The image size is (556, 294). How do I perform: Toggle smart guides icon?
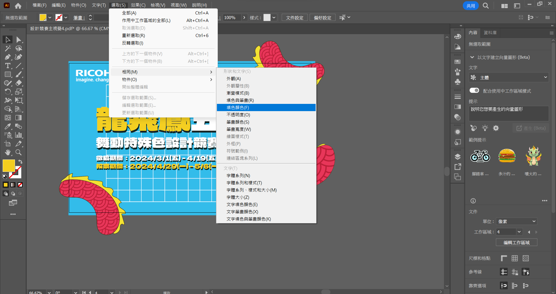[x=526, y=272]
